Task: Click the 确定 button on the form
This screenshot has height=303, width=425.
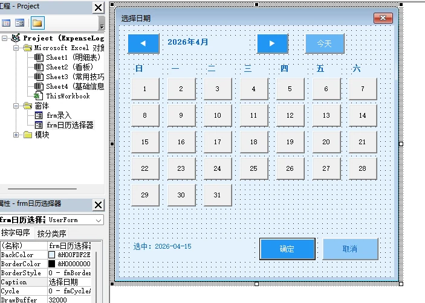Action: tap(287, 249)
